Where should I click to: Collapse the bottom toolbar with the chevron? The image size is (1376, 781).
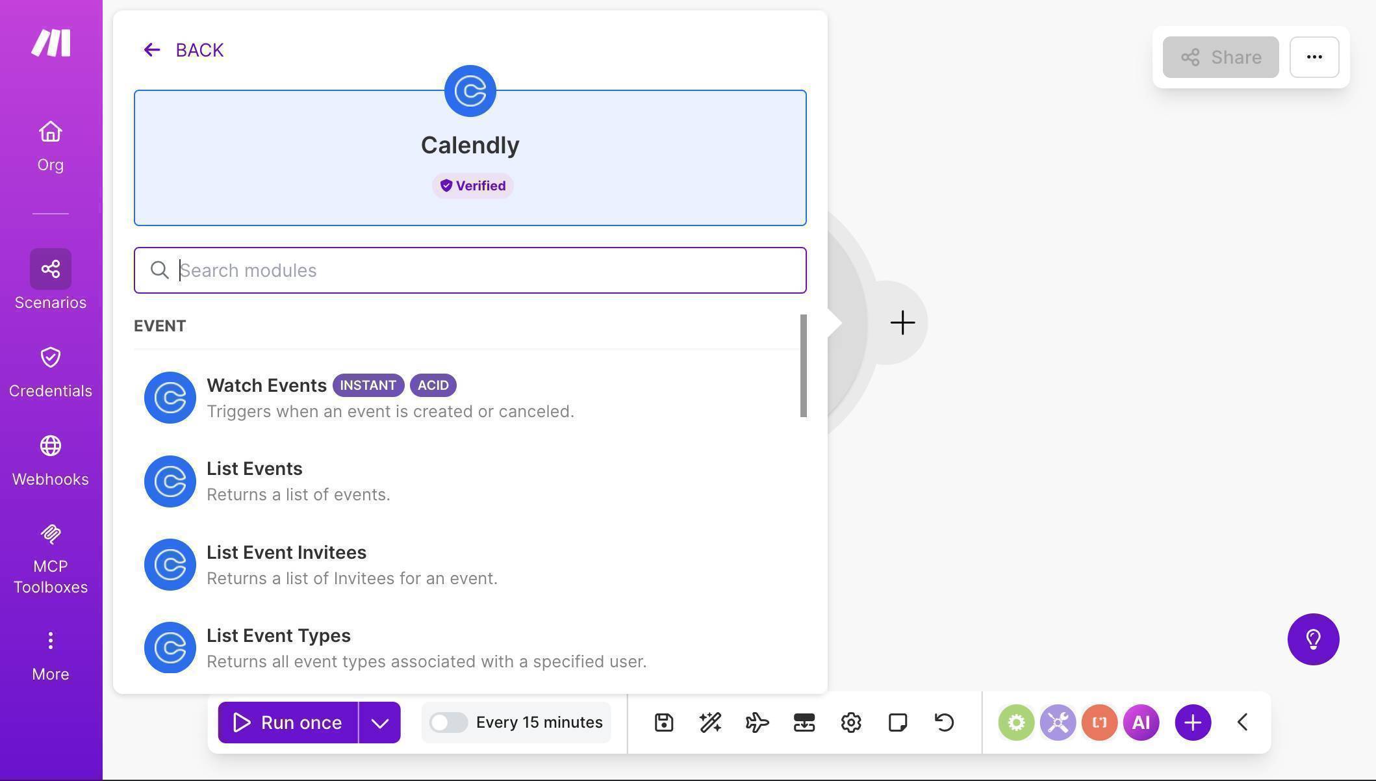click(1242, 722)
